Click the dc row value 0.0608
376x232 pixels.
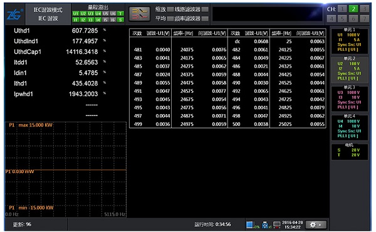(x=261, y=41)
